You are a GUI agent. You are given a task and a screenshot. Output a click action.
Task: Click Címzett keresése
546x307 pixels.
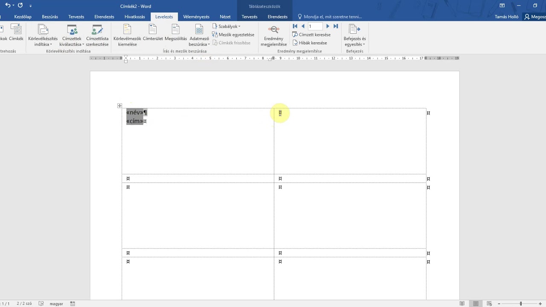click(x=311, y=35)
